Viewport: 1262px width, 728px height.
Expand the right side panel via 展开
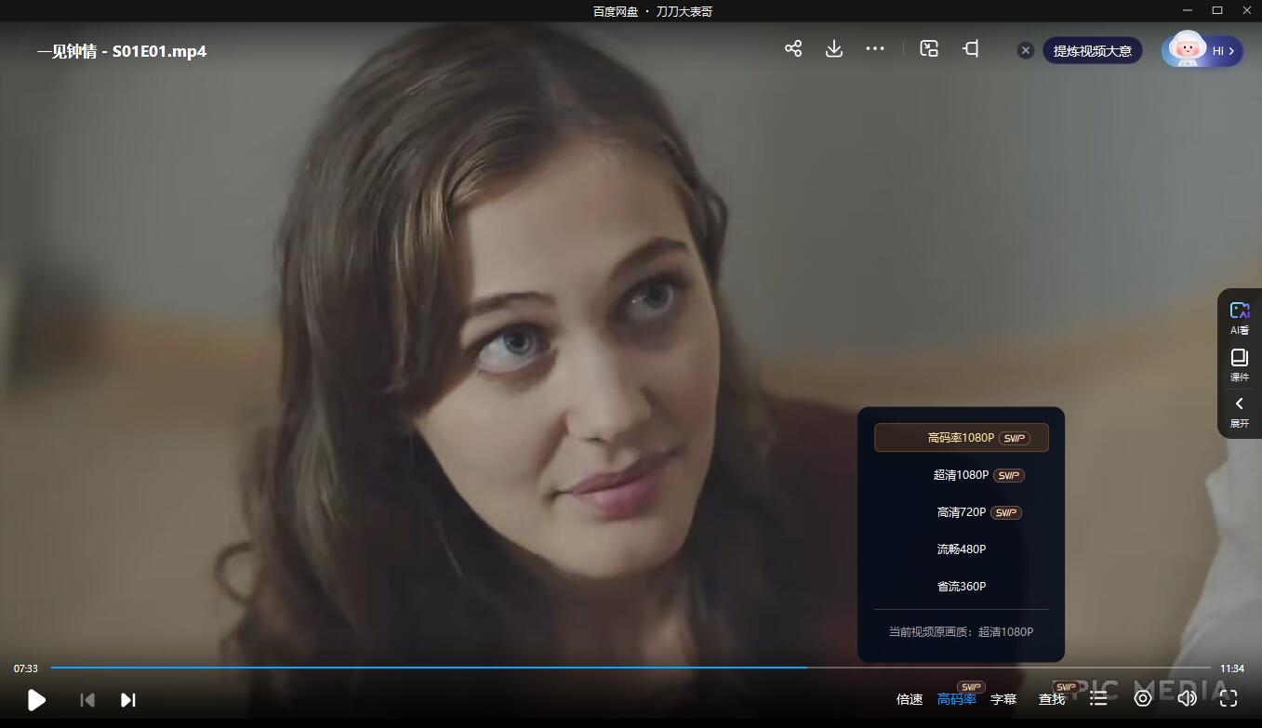click(1239, 411)
